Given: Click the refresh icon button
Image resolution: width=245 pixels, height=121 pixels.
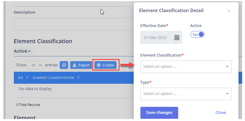Looking at the screenshot, I should click(64, 65).
